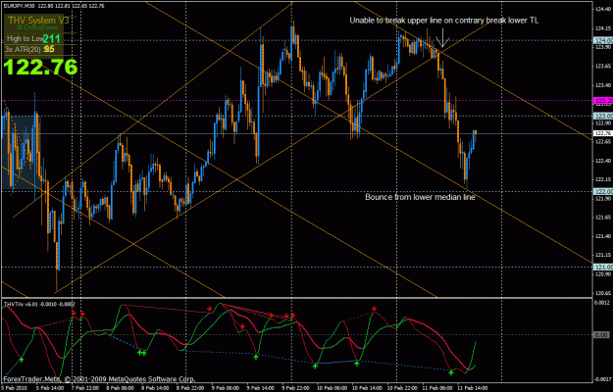Click the 123.40 price axis value
This screenshot has height=392, width=613.
click(x=603, y=85)
